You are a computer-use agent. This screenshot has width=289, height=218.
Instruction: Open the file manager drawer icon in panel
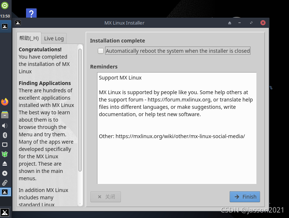(x=5, y=115)
